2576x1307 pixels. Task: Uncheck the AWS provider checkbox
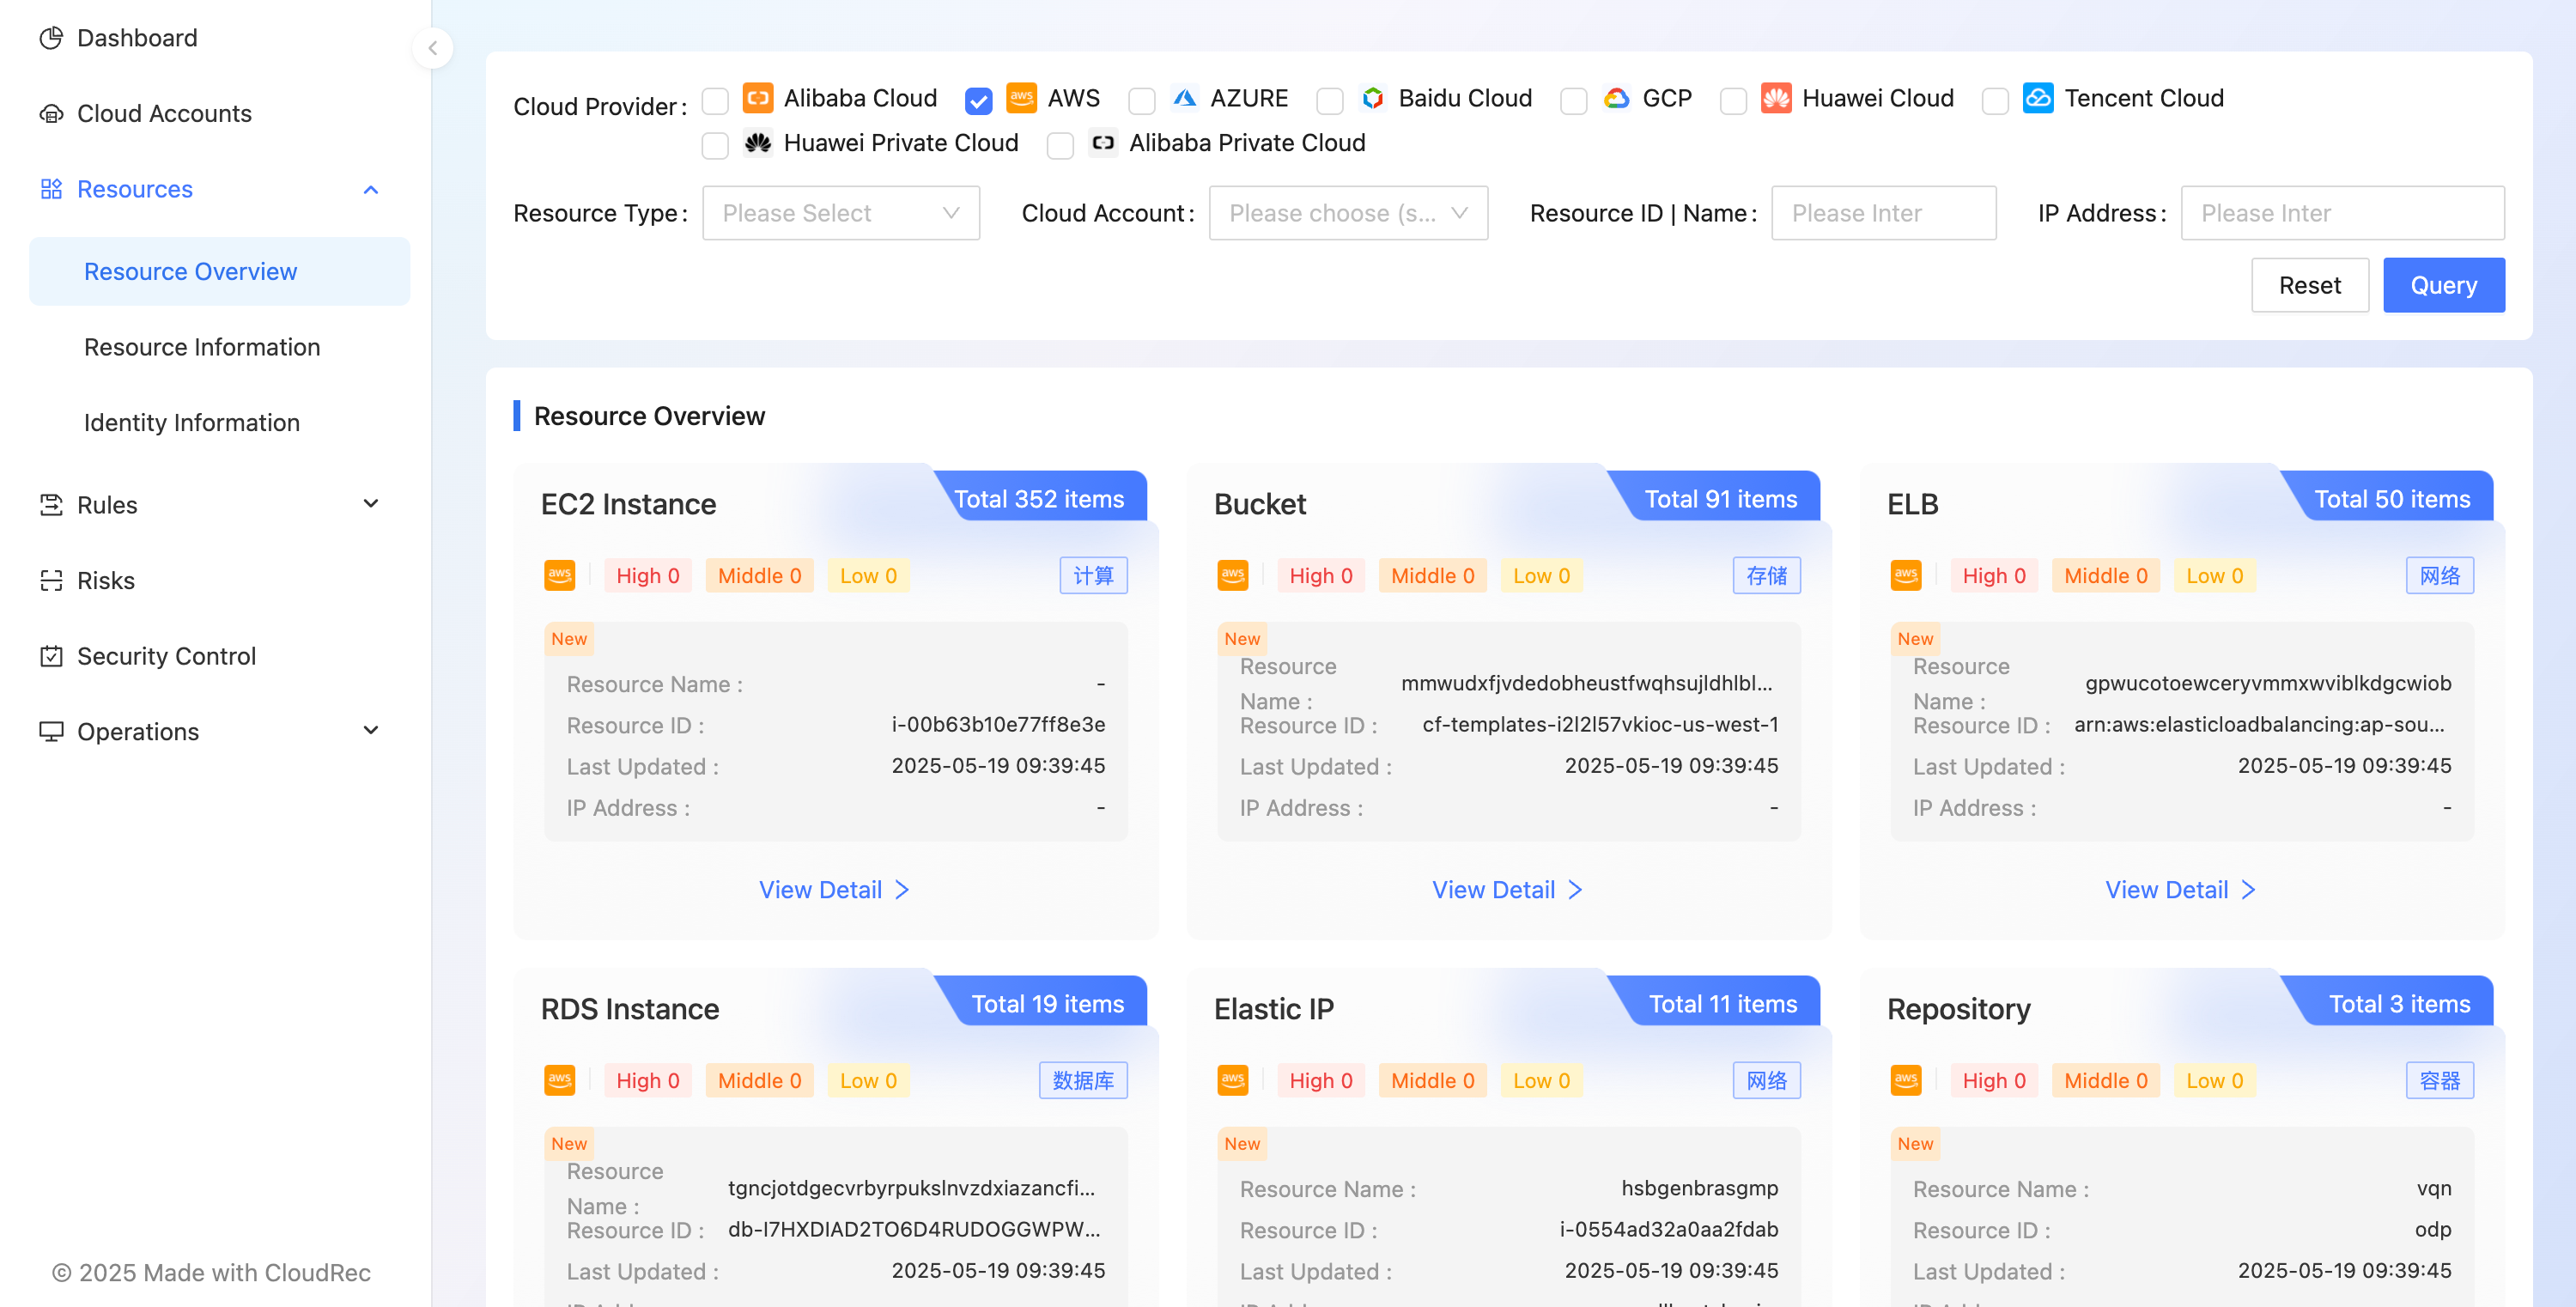click(979, 101)
